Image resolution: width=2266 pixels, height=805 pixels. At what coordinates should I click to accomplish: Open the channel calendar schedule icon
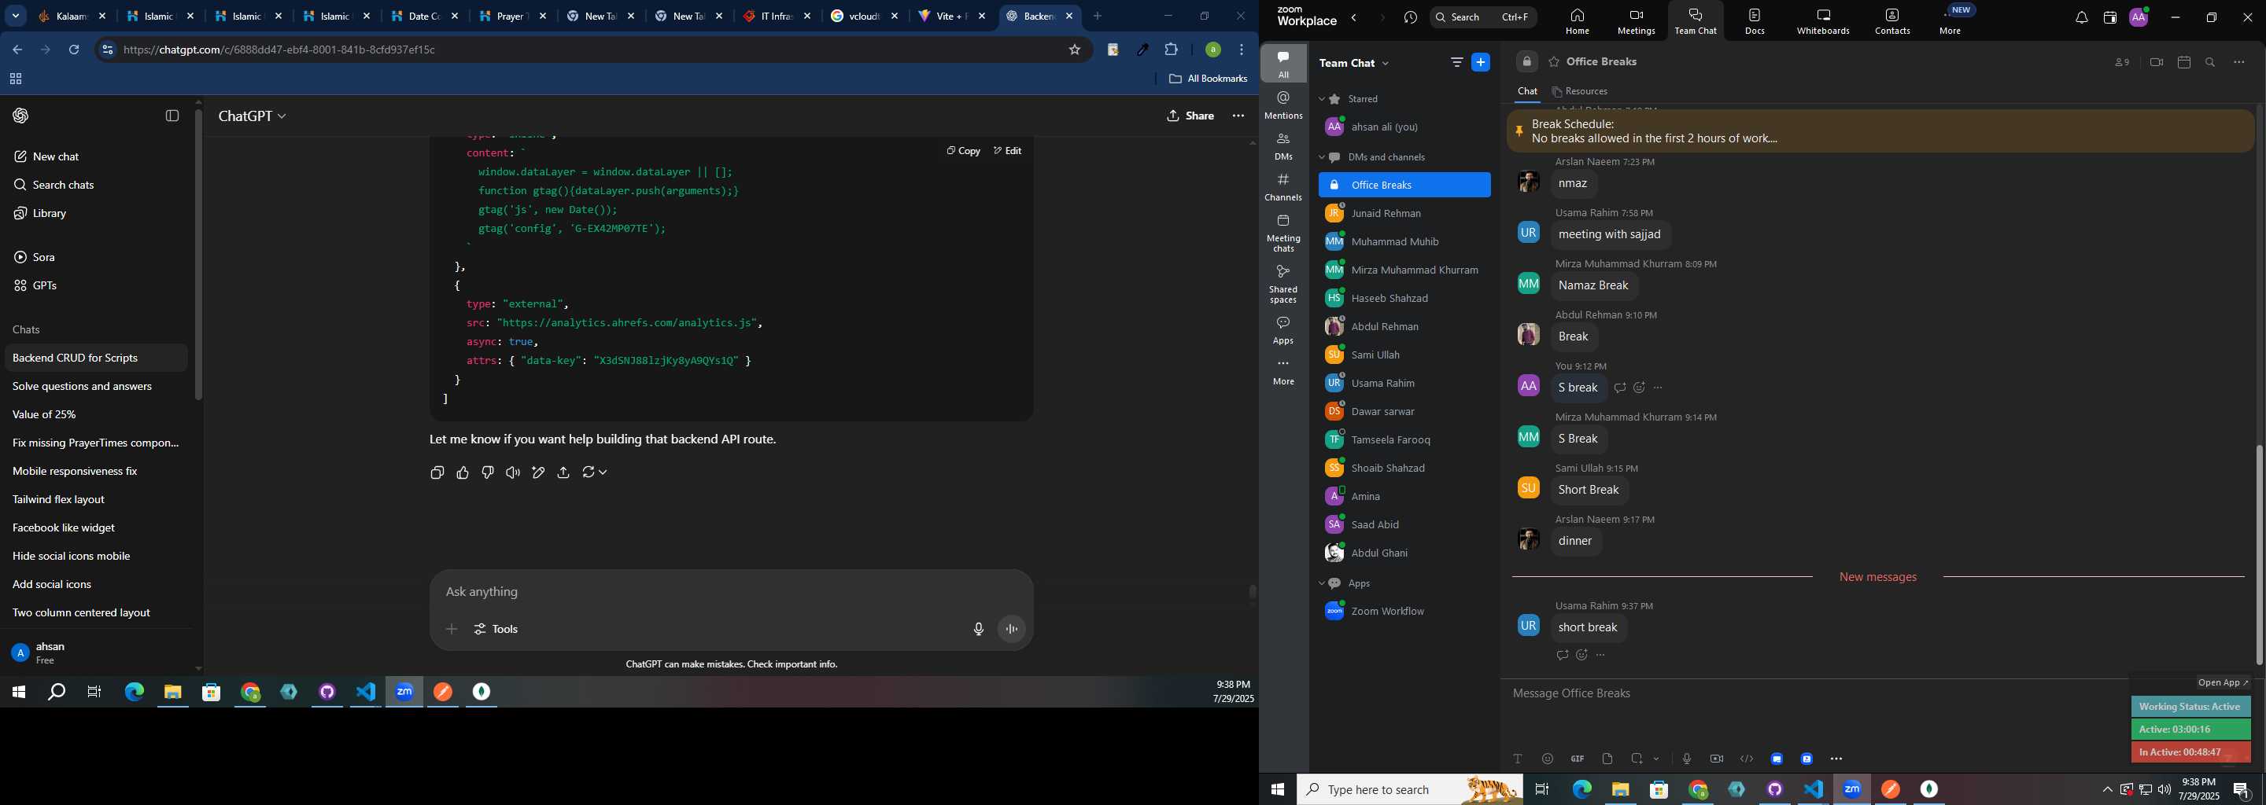point(2183,62)
